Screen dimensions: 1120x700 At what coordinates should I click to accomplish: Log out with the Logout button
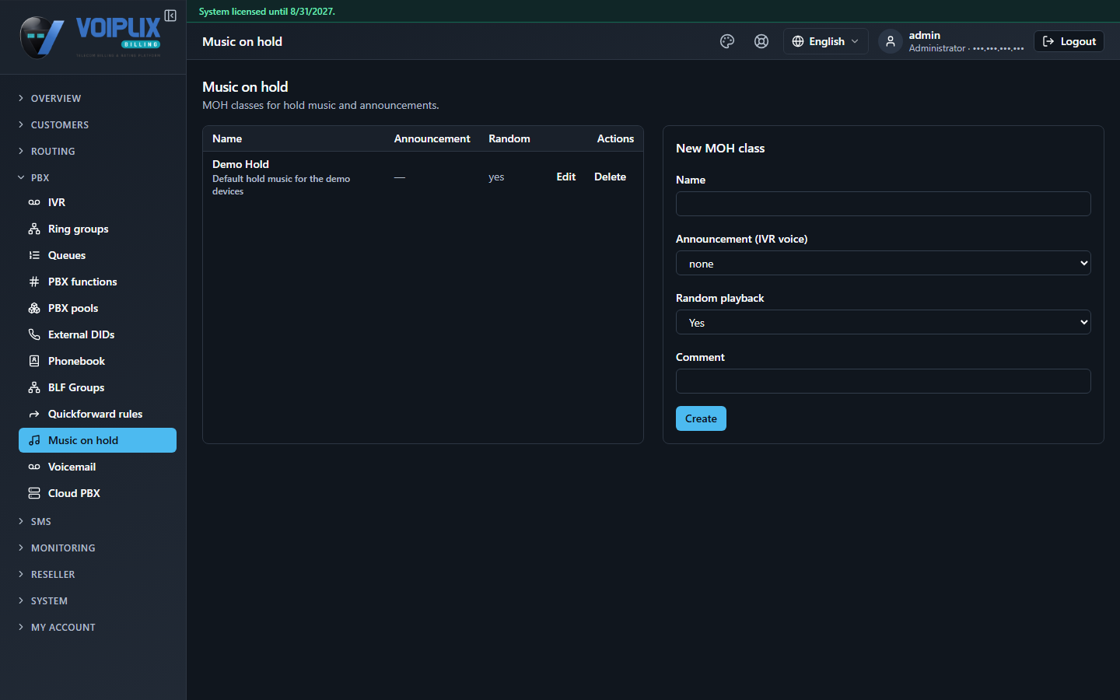pos(1069,41)
